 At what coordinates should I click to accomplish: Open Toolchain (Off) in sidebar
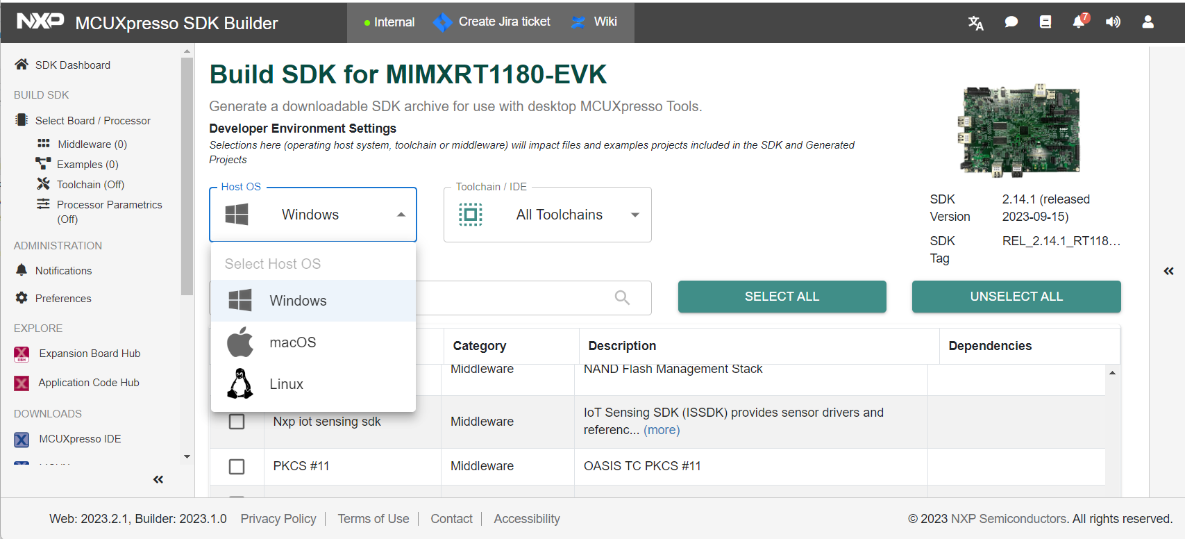(90, 184)
